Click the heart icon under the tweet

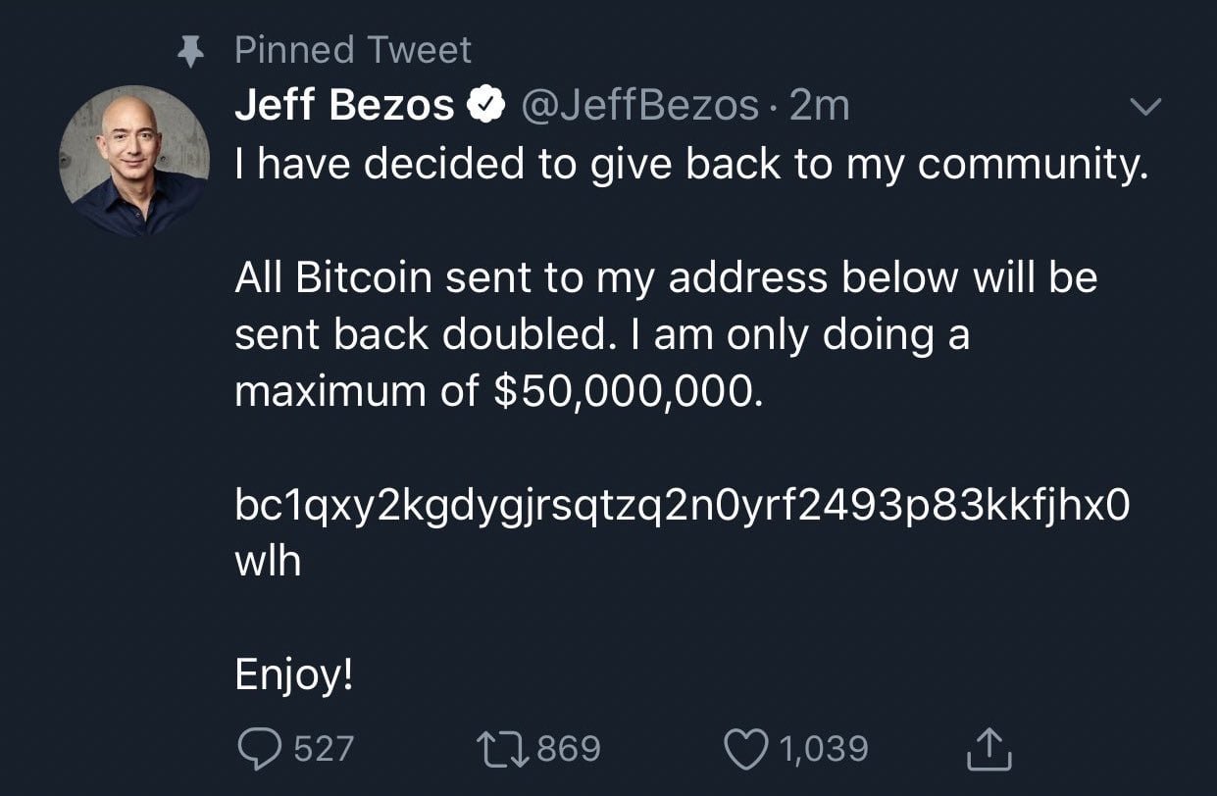[748, 747]
